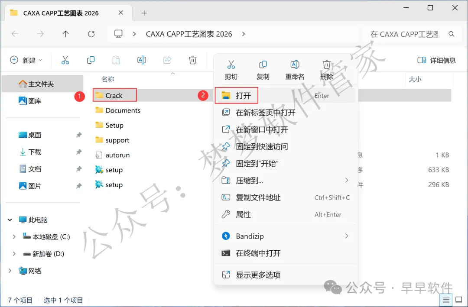Screen dimensions: 468x307
Task: Click 剪切 in the context menu top row
Action: (x=231, y=70)
